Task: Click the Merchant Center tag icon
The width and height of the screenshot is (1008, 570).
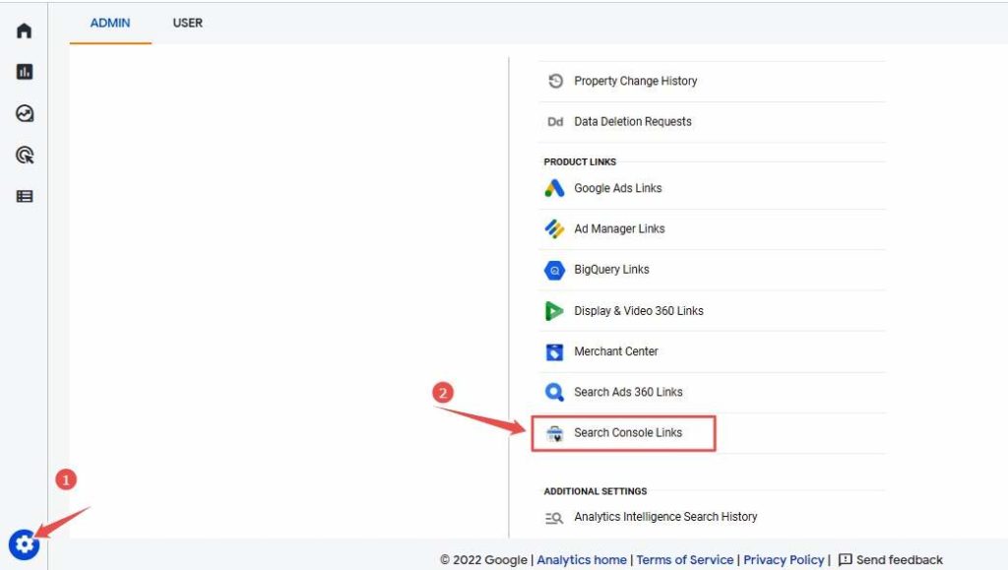Action: click(554, 351)
